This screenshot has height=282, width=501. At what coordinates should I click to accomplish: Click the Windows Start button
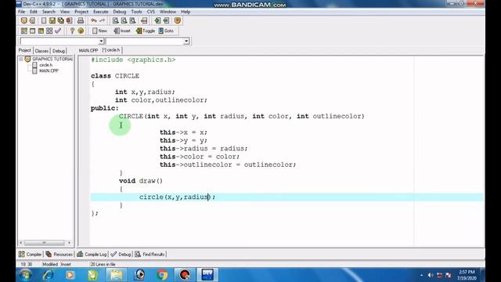click(x=25, y=275)
